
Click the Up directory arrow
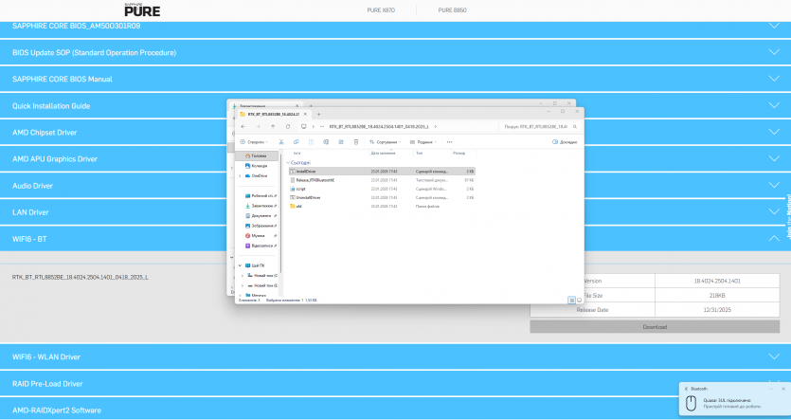pyautogui.click(x=273, y=125)
